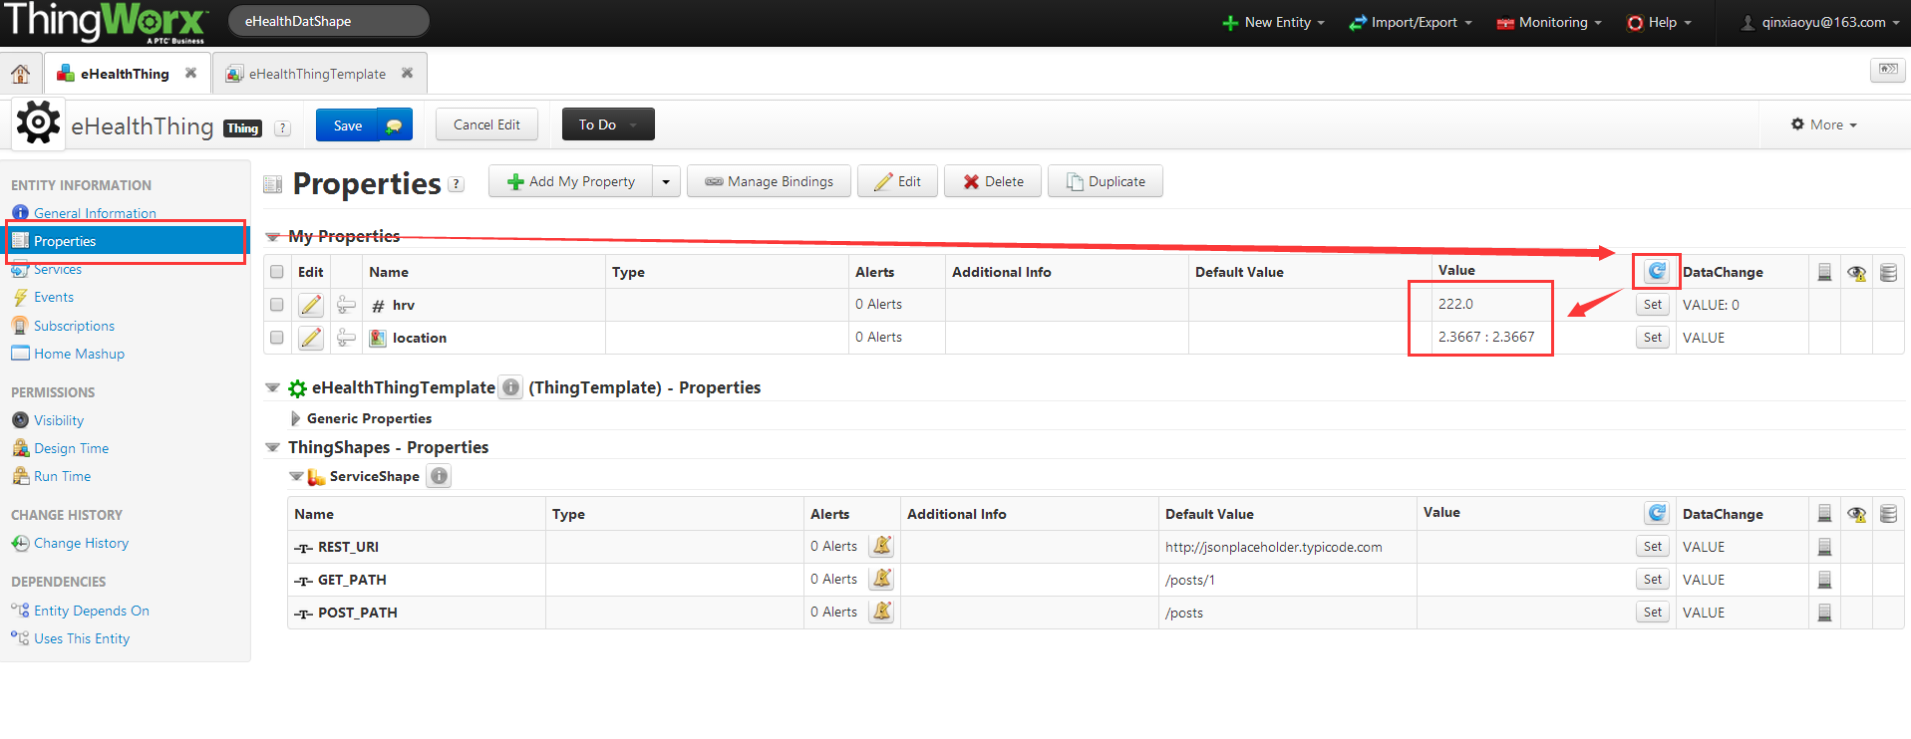Check the location row checkbox
This screenshot has height=739, width=1911.
click(x=277, y=338)
